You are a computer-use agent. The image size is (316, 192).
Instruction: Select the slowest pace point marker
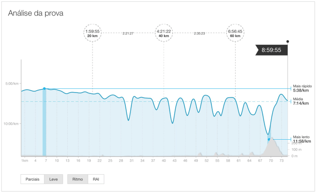pyautogui.click(x=269, y=139)
